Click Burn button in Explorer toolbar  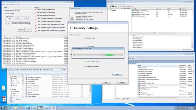[x=20, y=73]
